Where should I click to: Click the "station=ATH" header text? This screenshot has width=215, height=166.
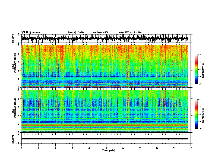[101, 33]
